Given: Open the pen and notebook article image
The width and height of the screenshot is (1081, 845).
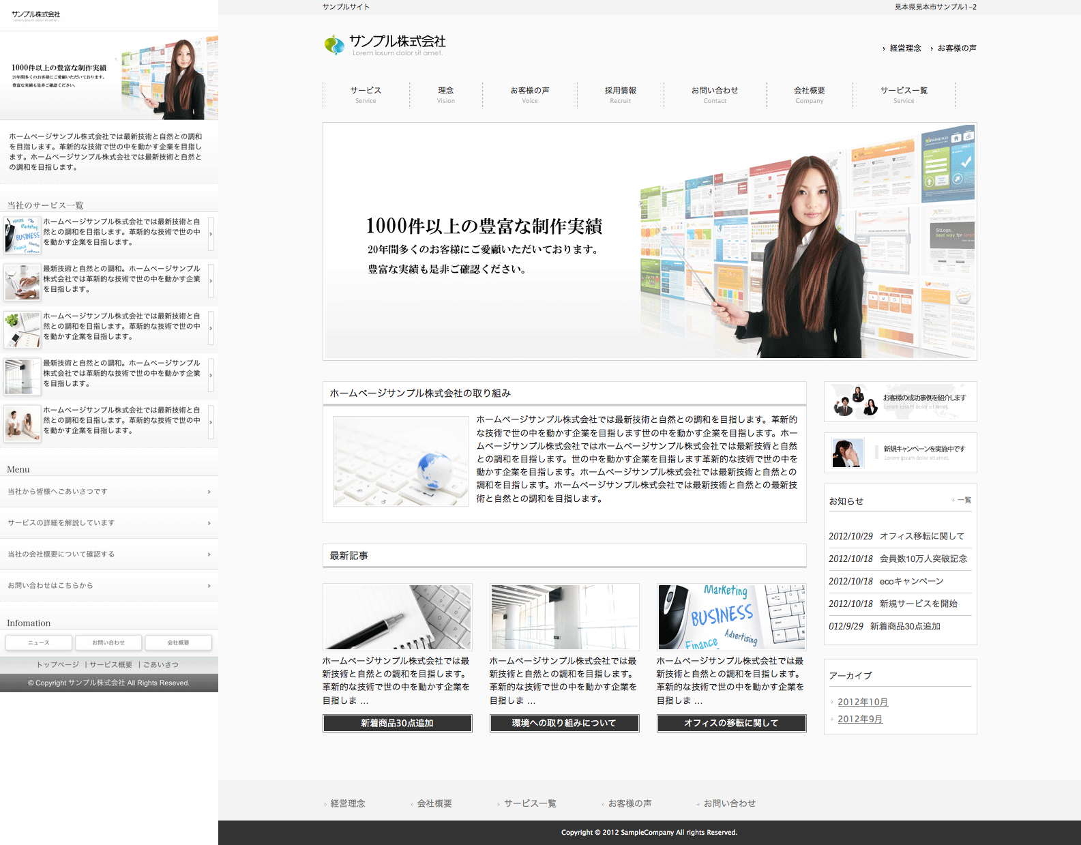Looking at the screenshot, I should (397, 617).
